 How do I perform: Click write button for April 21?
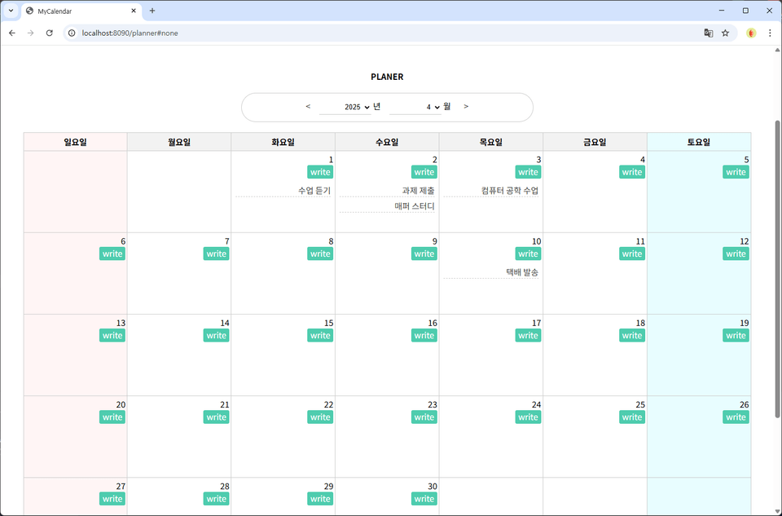click(217, 417)
